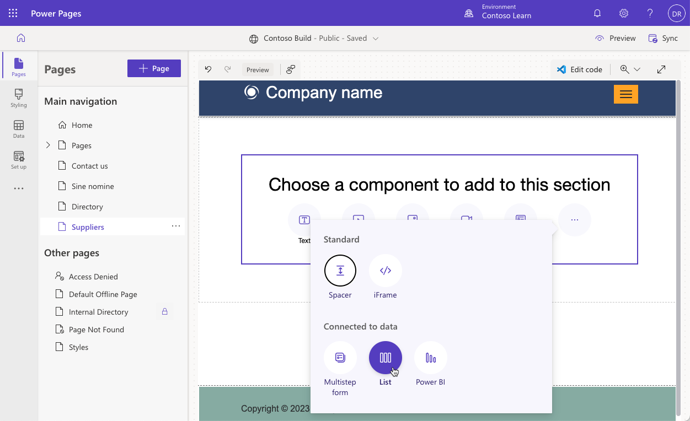
Task: Sync the site with the Sync button
Action: (x=664, y=38)
